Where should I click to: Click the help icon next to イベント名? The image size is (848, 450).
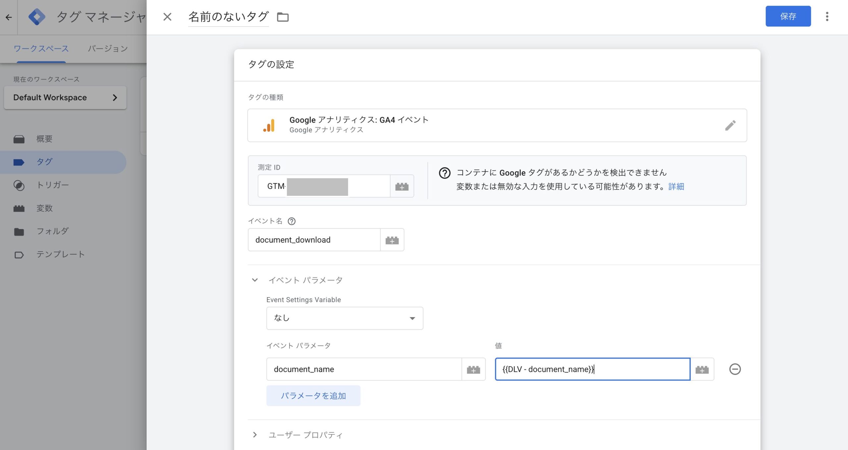point(291,221)
